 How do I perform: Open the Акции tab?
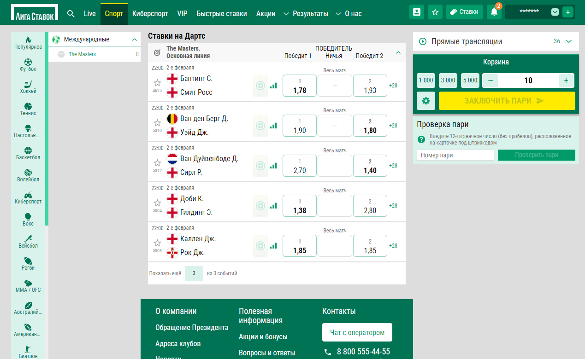click(266, 14)
